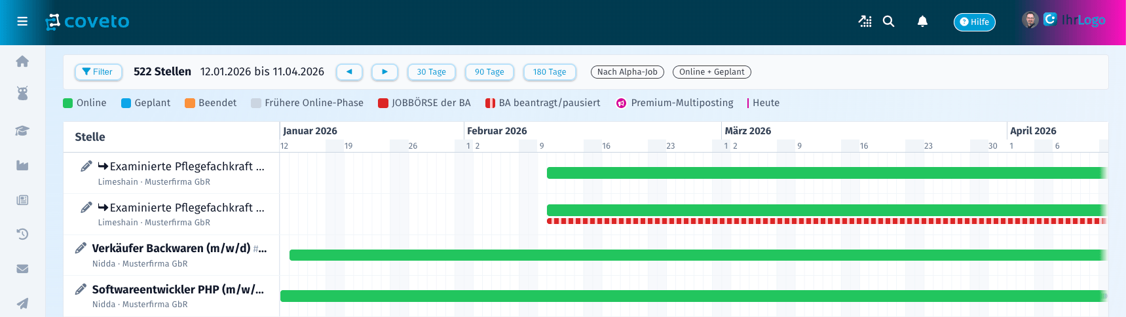Click the IhrLogo company logo
The width and height of the screenshot is (1126, 317).
coord(1074,20)
